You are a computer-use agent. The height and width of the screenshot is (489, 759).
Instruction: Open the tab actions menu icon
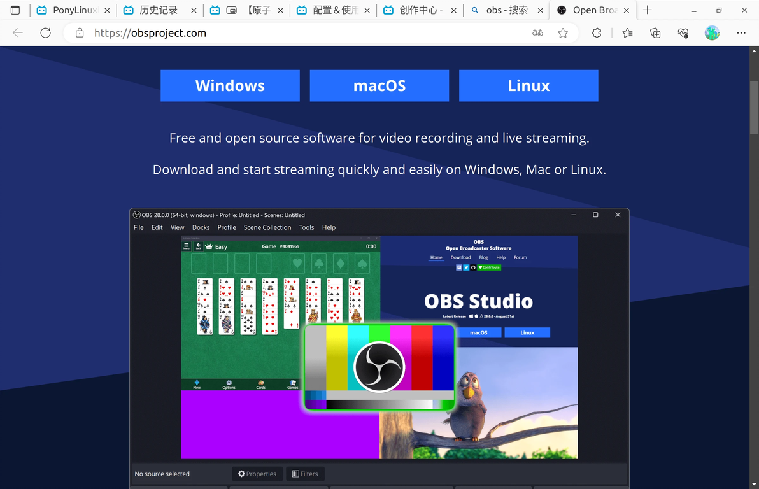(15, 10)
